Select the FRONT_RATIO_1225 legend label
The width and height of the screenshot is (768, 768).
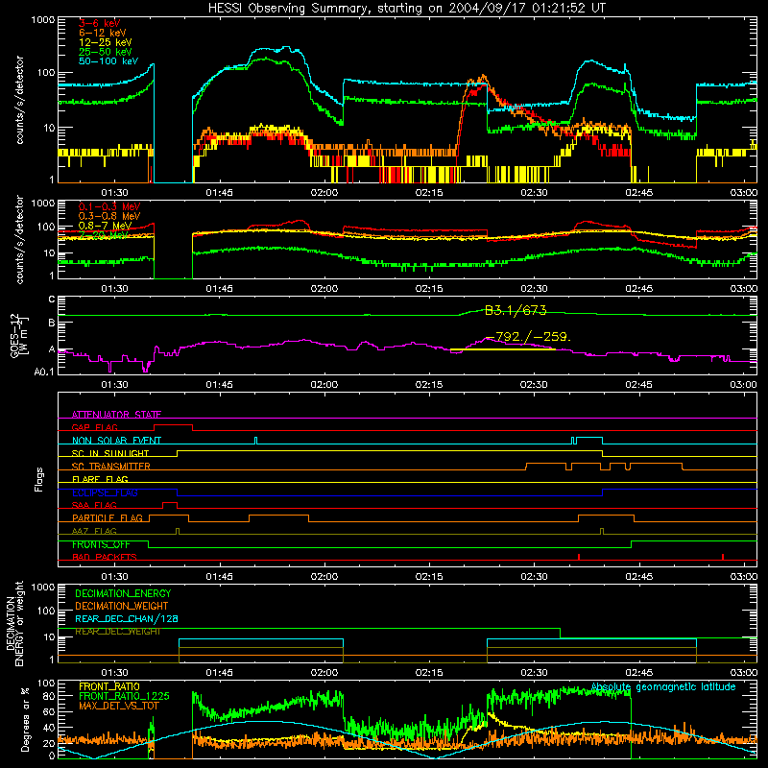(124, 696)
